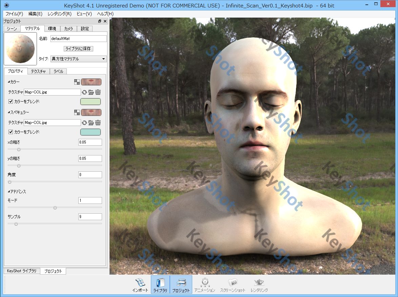Toggle the スペキュラー section's カラーをブレンド checkbox
Image resolution: width=398 pixels, height=297 pixels.
pyautogui.click(x=11, y=132)
